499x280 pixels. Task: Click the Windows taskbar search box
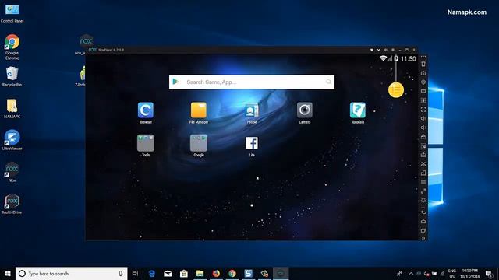pos(71,273)
